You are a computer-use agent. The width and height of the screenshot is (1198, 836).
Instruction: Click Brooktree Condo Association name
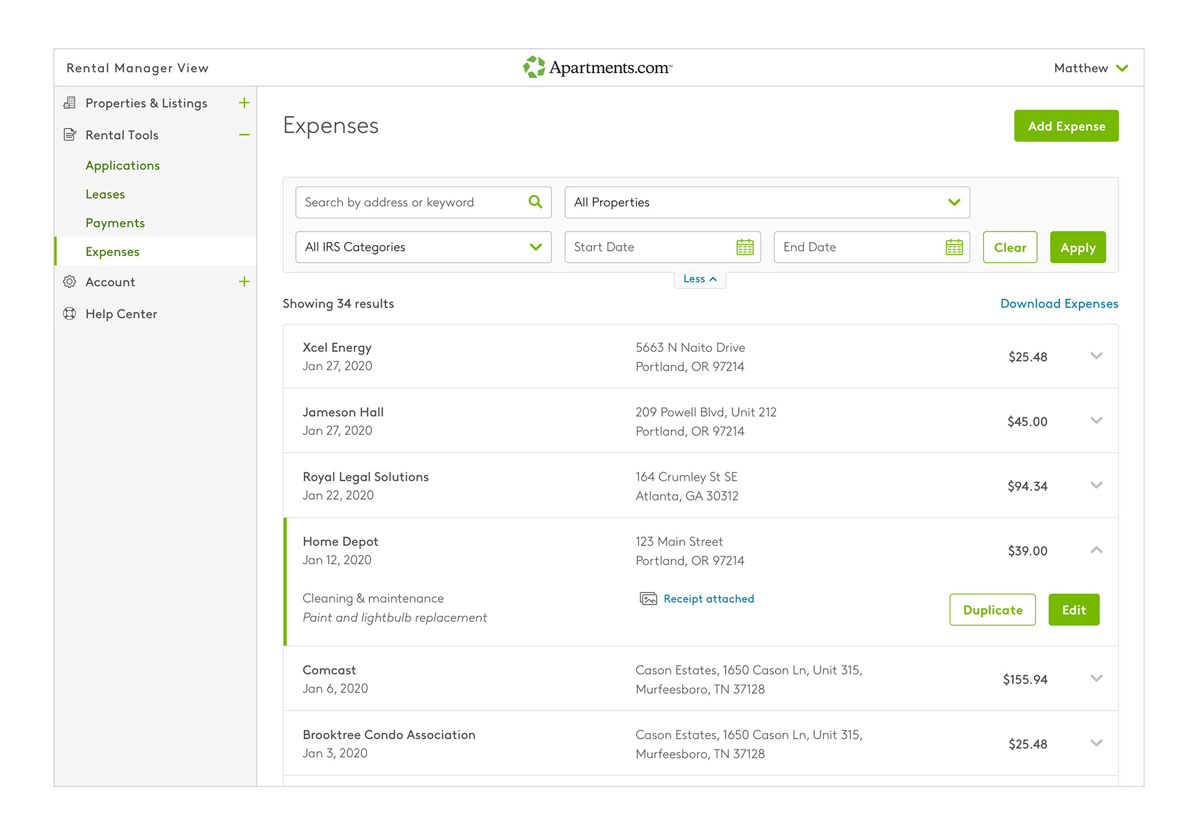pos(389,735)
